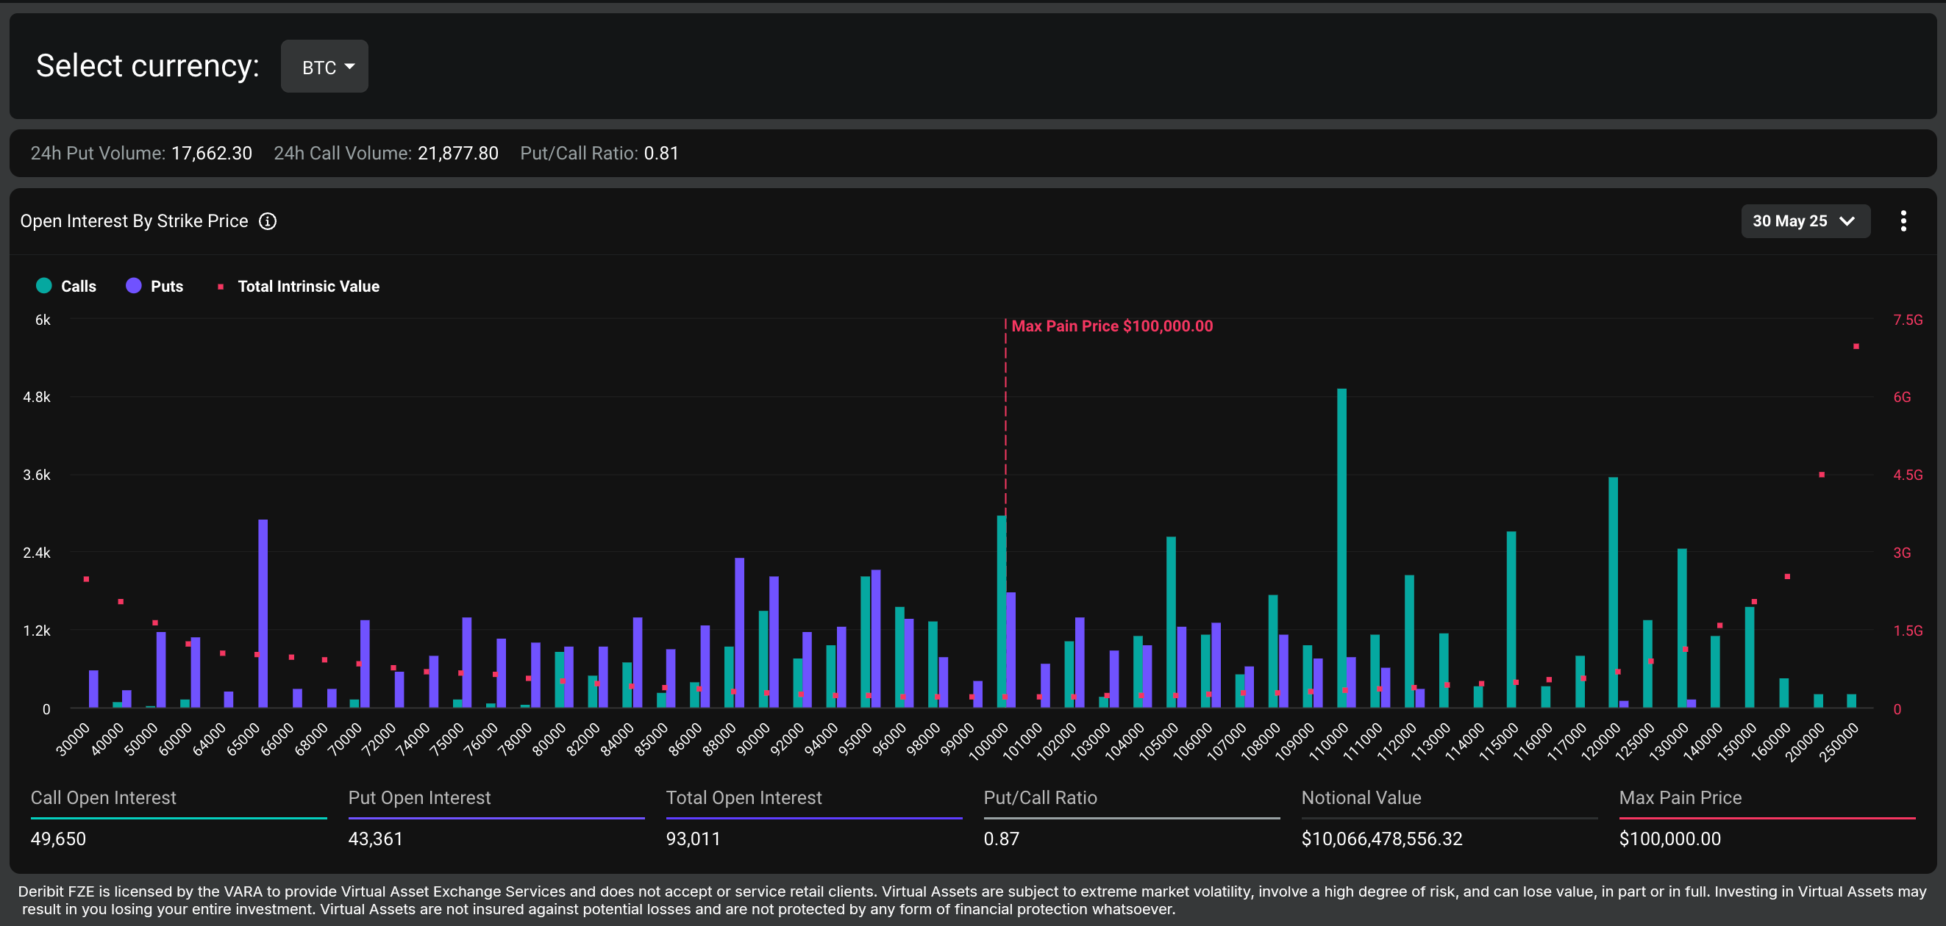
Task: Click the Max Pain Price $100,000.00 marker label
Action: pos(1111,326)
